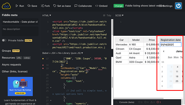Click the Car column header
185x105 pixels.
click(121, 40)
